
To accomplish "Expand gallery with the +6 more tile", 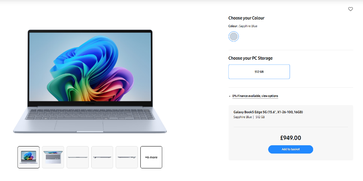I will [151, 157].
